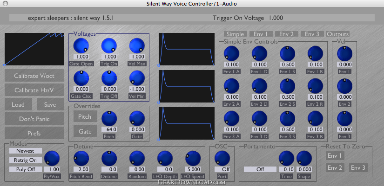
Task: Toggle Reset To Zero Env 2
Action: pyautogui.click(x=335, y=168)
